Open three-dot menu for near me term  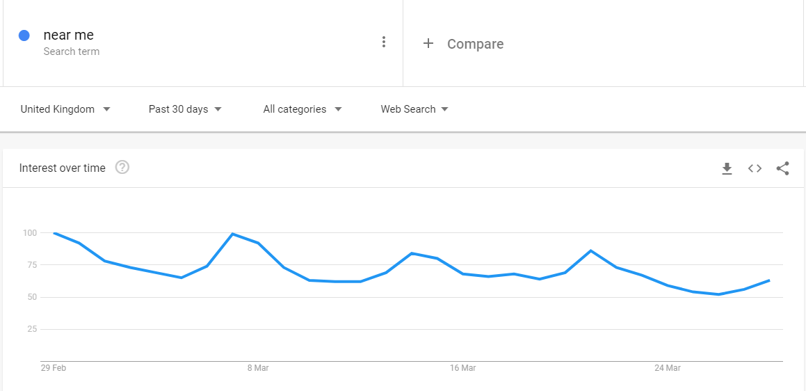pos(383,42)
